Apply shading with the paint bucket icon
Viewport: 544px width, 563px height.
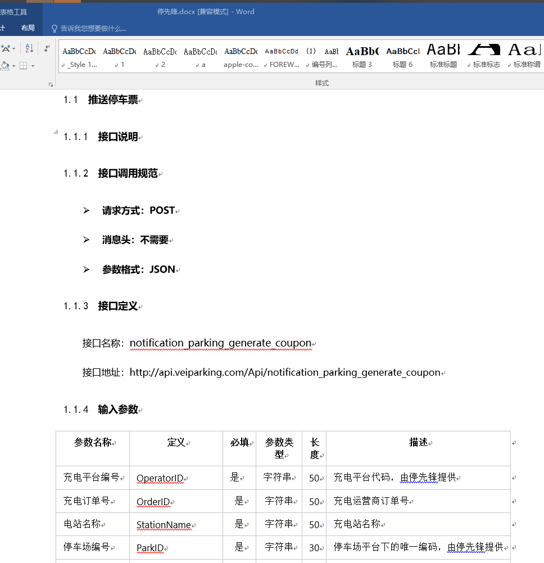[x=5, y=66]
